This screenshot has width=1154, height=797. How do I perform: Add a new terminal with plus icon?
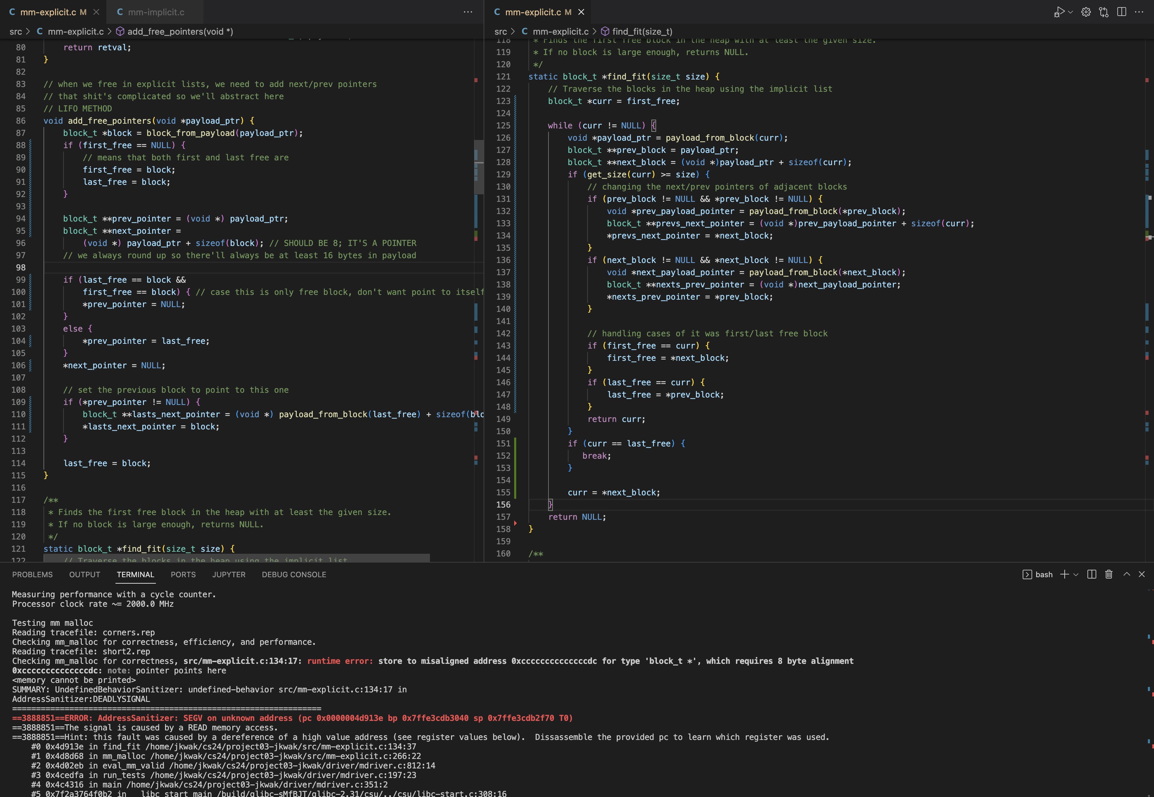click(x=1065, y=574)
